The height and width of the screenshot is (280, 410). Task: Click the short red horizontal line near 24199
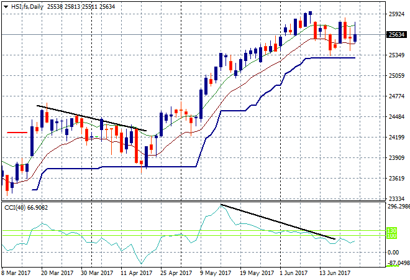coord(17,133)
